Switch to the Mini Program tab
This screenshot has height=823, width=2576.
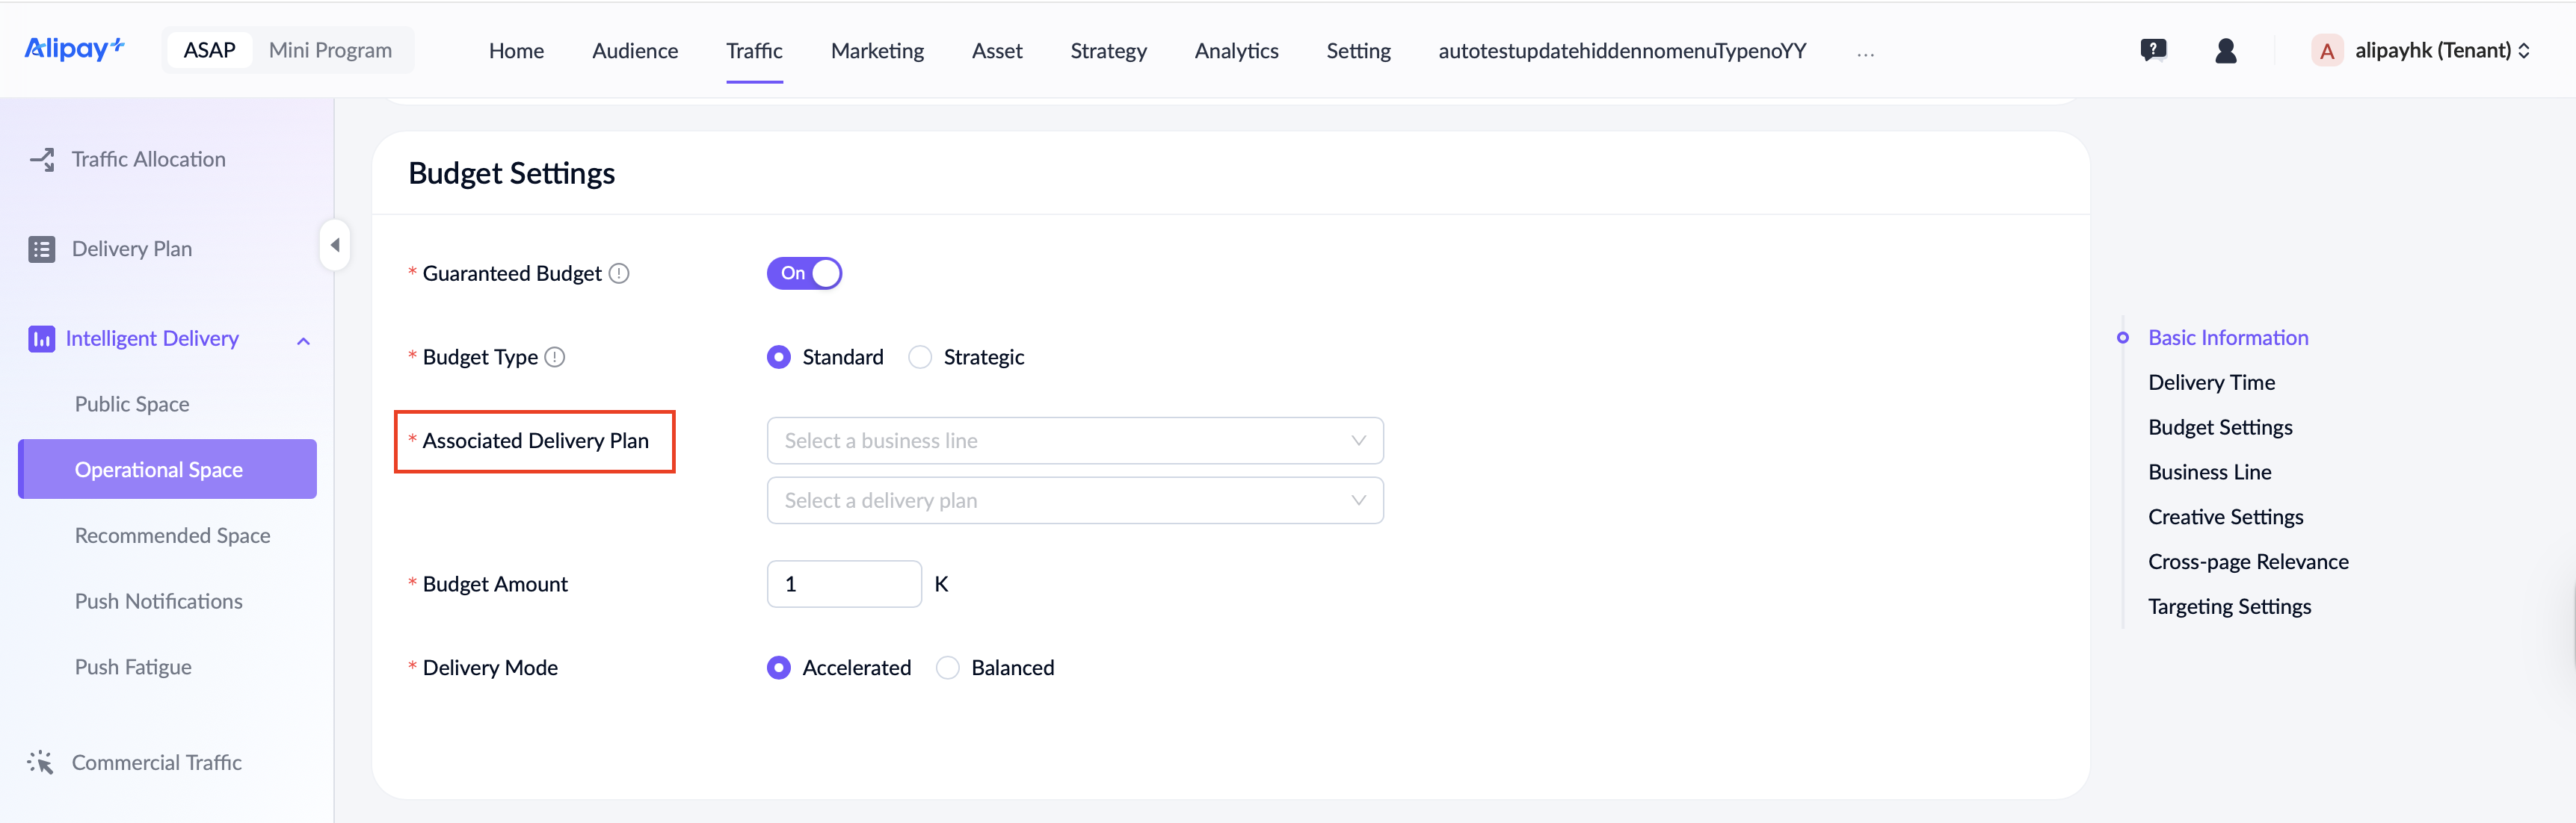click(x=330, y=51)
